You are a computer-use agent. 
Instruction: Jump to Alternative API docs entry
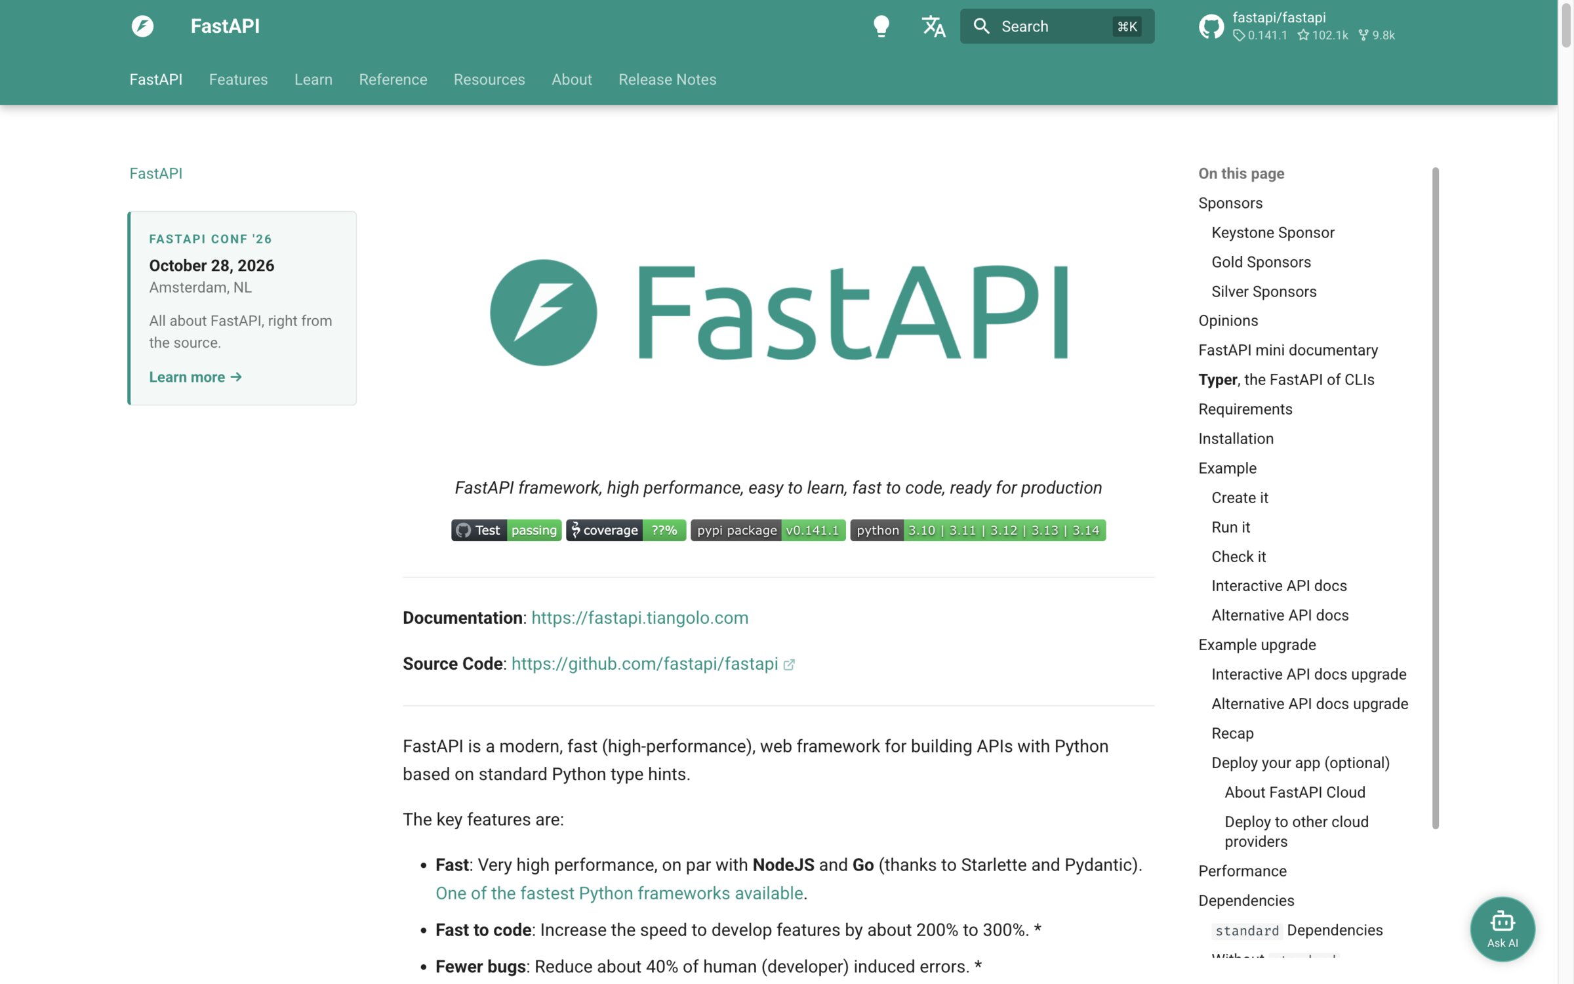pos(1280,615)
